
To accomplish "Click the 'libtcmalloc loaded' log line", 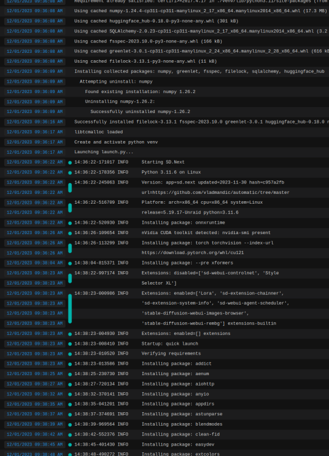I will [x=98, y=132].
